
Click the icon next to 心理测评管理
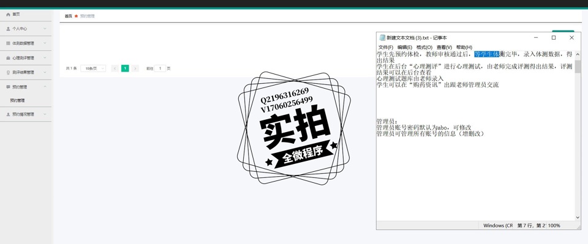click(x=8, y=58)
